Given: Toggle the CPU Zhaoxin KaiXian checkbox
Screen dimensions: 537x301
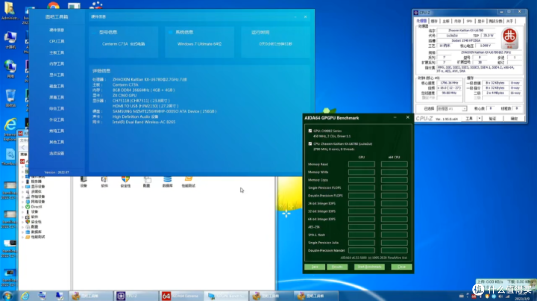Looking at the screenshot, I should [x=310, y=144].
